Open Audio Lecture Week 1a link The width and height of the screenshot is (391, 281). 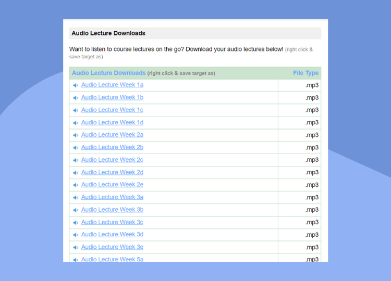tap(112, 85)
